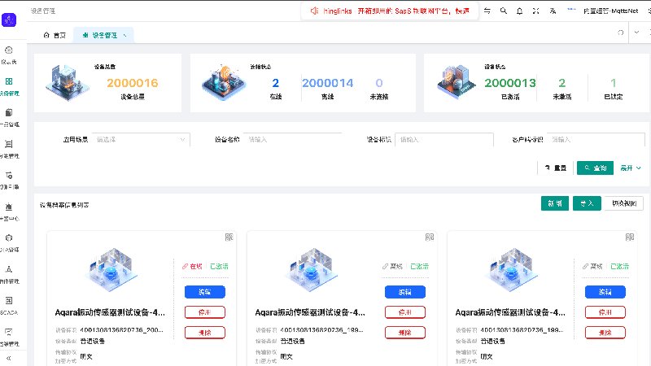
Task: Click first card's device image thumbnail
Action: tap(112, 270)
